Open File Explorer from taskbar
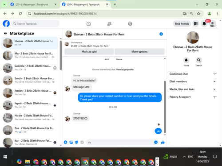Image resolution: width=222 pixels, height=166 pixels. tap(28, 162)
